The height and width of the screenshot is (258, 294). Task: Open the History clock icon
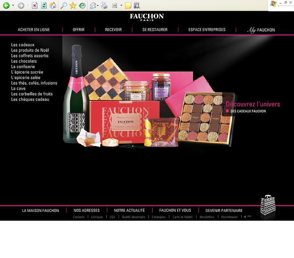click(82, 6)
